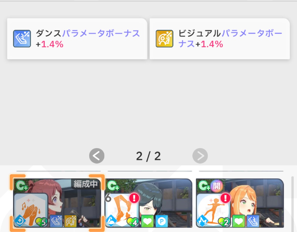The image size is (297, 232).
Task: Click the blue dance icon in bonus panel
Action: (x=22, y=39)
